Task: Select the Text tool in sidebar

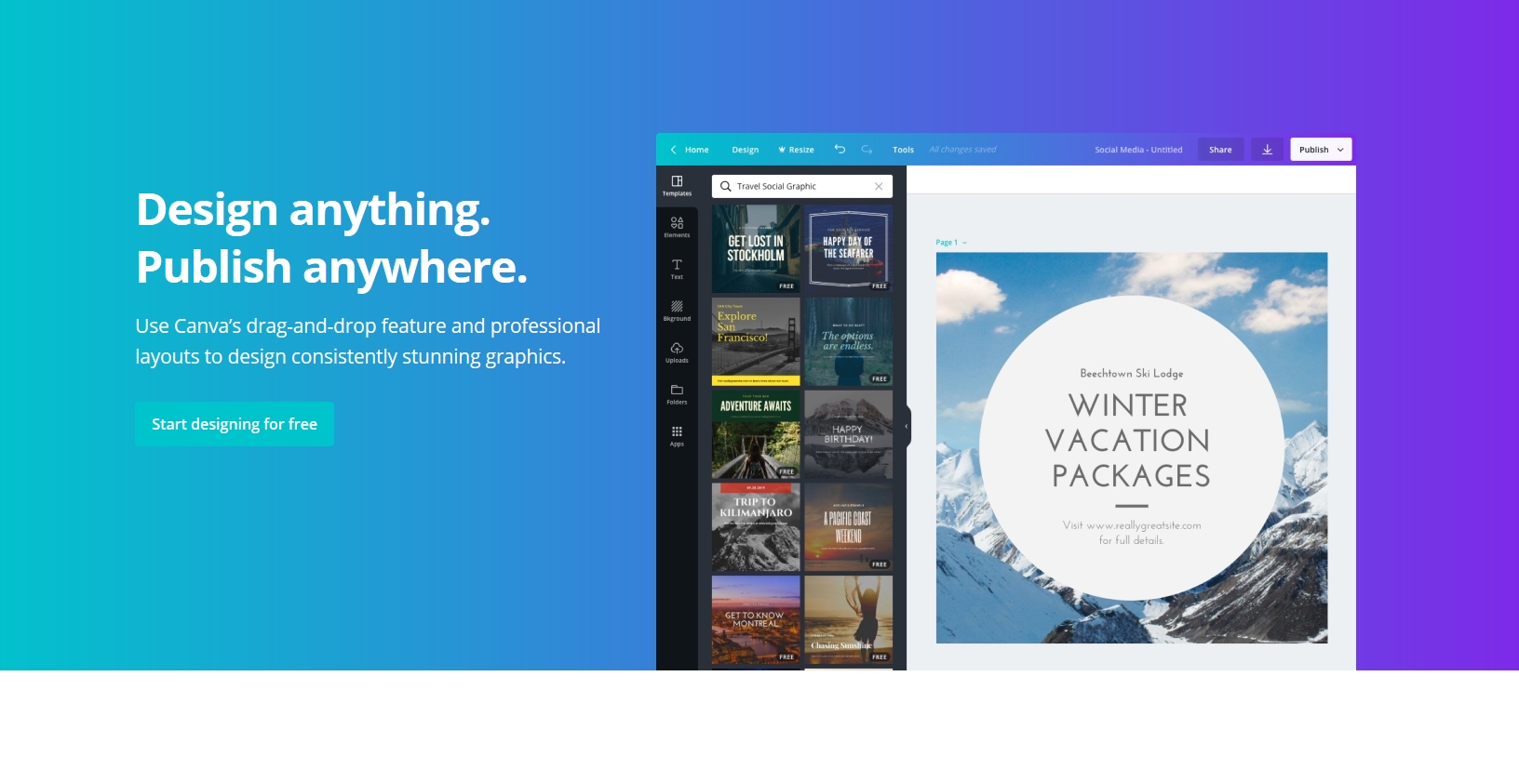Action: 677,270
